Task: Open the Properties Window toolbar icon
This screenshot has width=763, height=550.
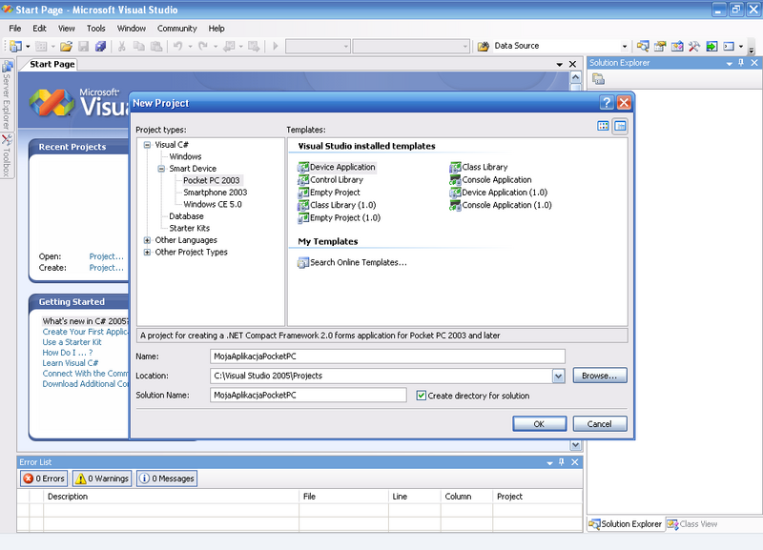Action: pos(660,46)
